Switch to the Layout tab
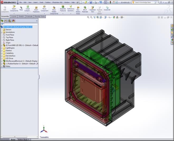The image size is (174, 141). tap(14, 16)
